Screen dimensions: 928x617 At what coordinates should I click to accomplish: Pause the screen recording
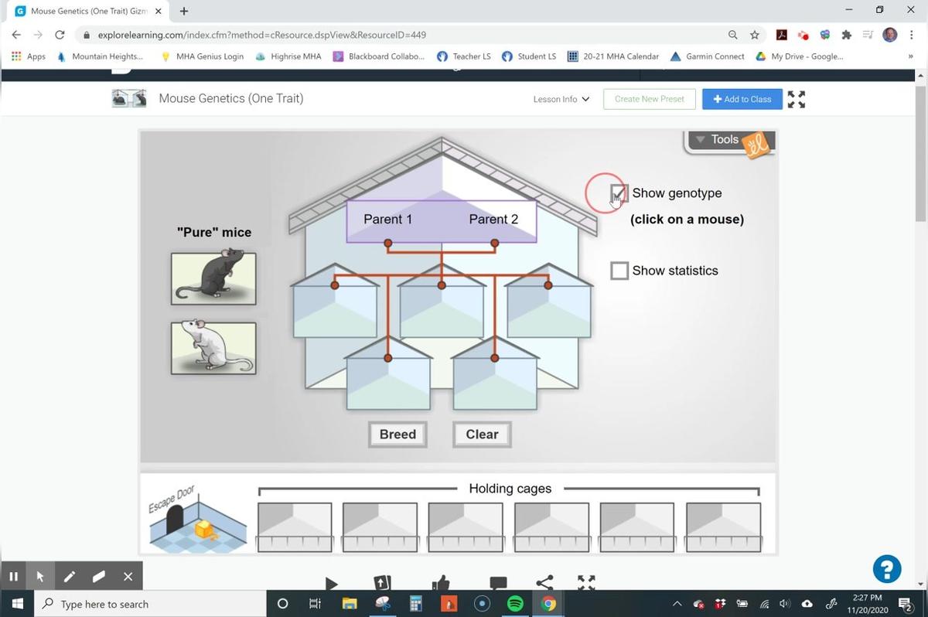point(13,577)
